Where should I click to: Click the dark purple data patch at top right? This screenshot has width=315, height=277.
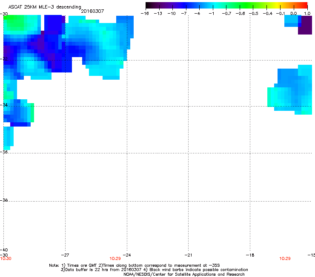tap(305, 25)
